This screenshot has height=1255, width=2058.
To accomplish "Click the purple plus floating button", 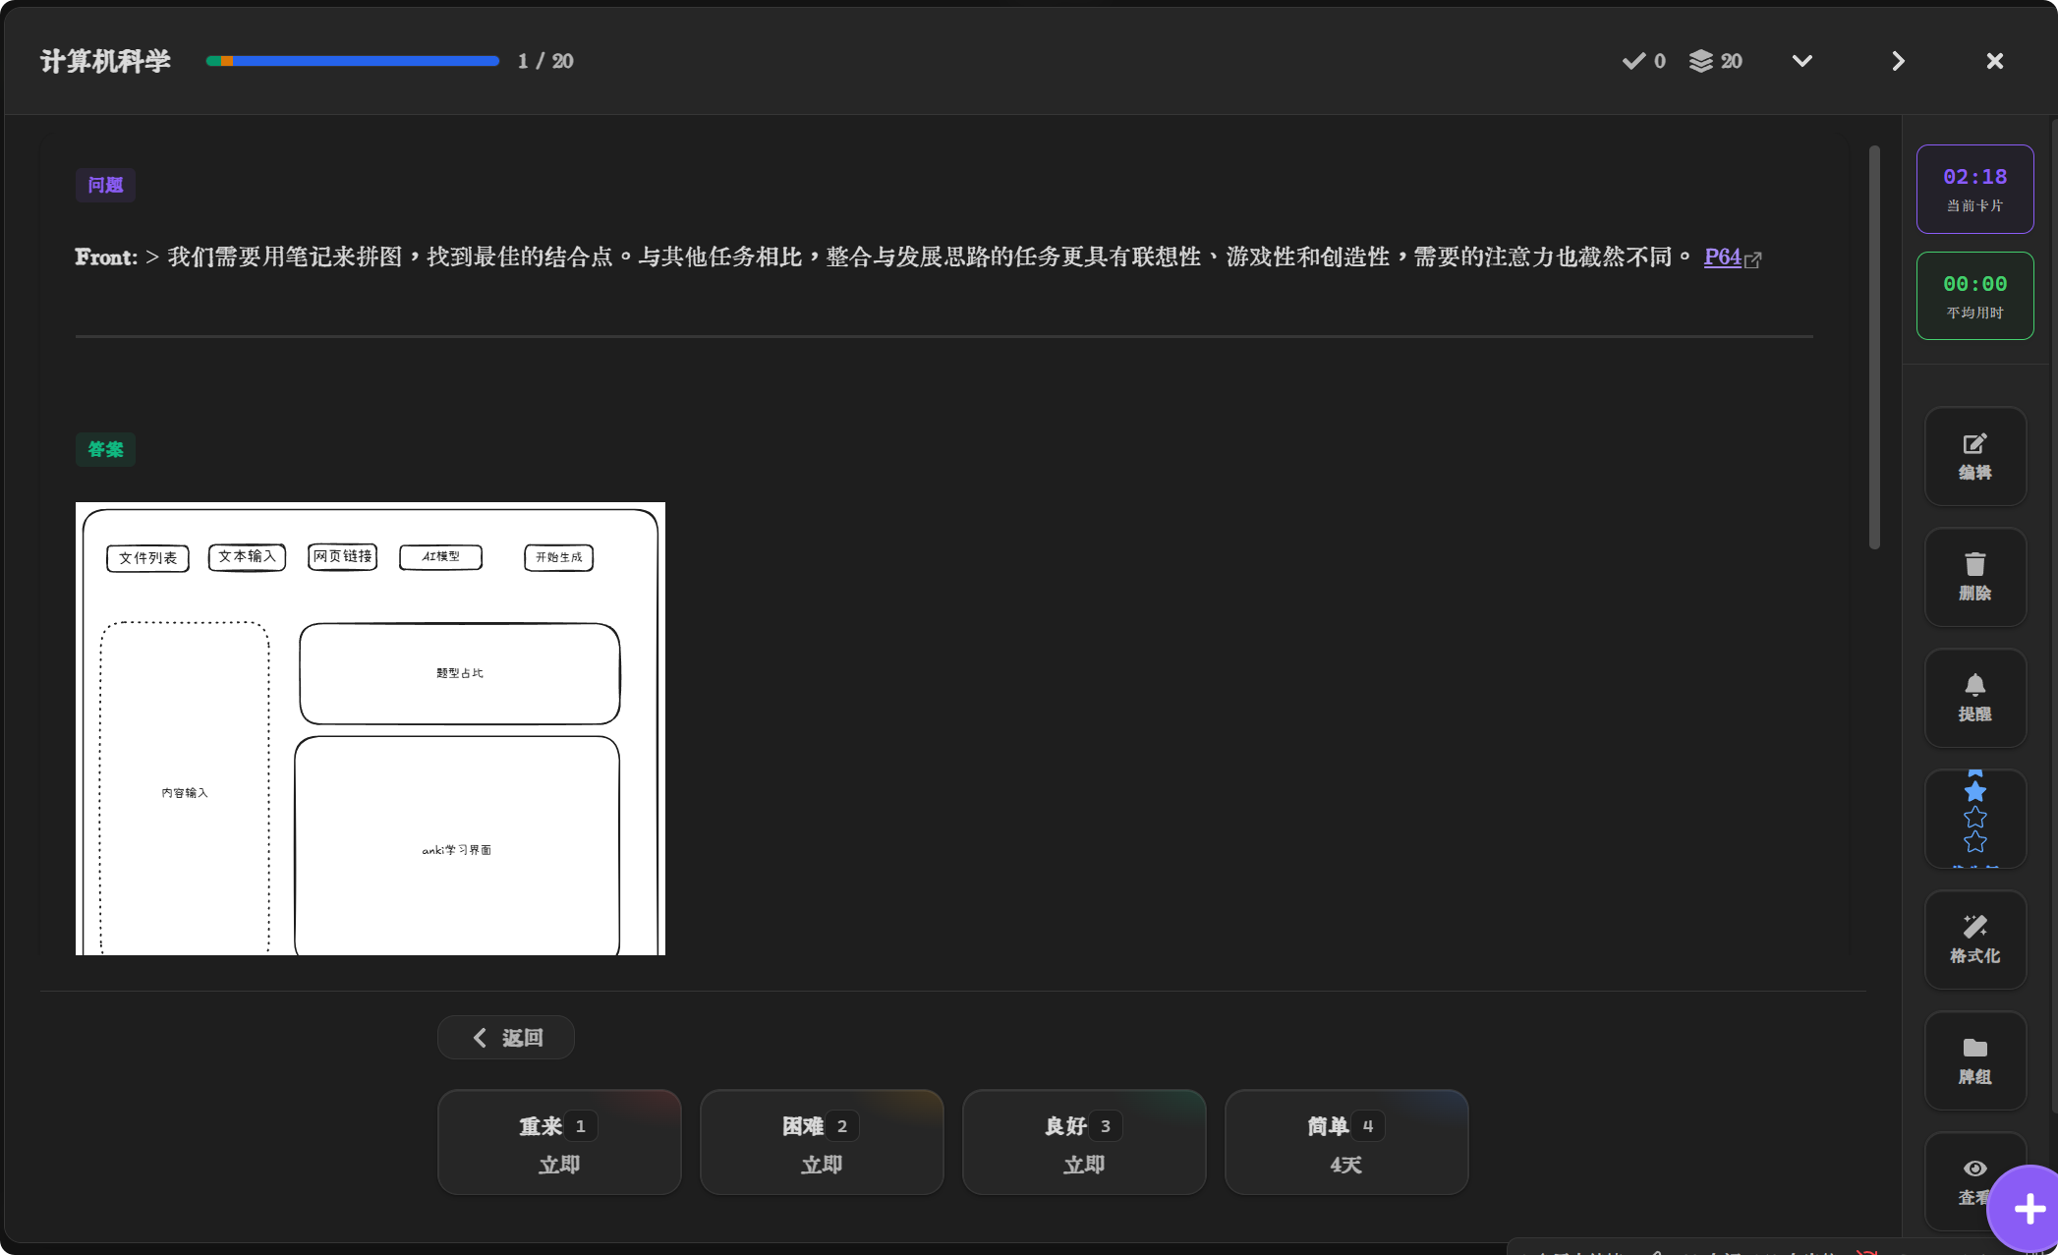I will (2029, 1209).
